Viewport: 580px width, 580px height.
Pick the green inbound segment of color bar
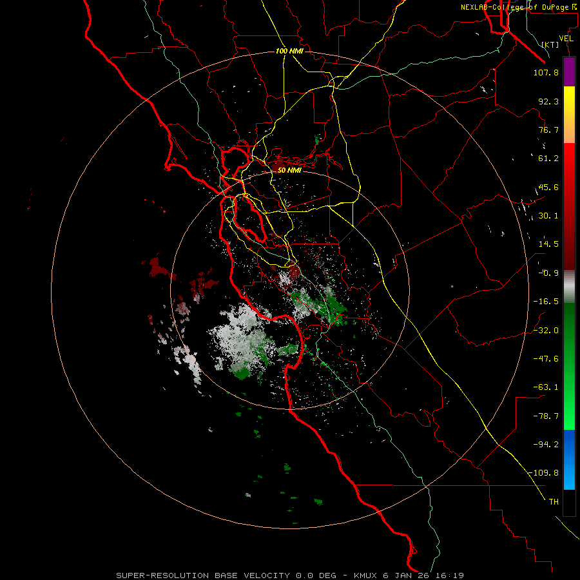click(569, 366)
